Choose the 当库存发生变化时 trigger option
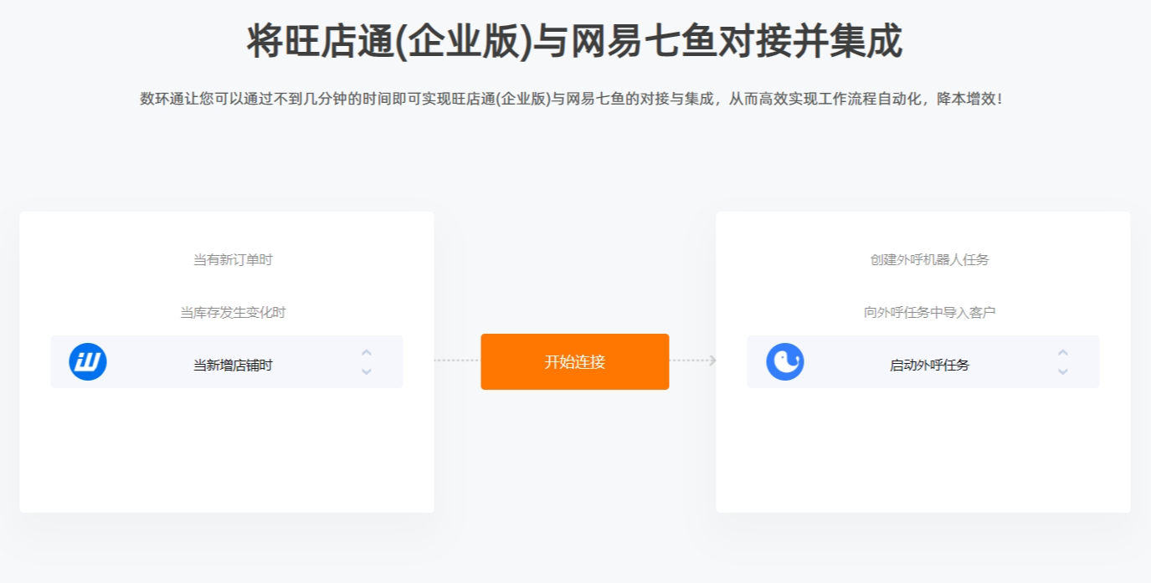 tap(233, 313)
